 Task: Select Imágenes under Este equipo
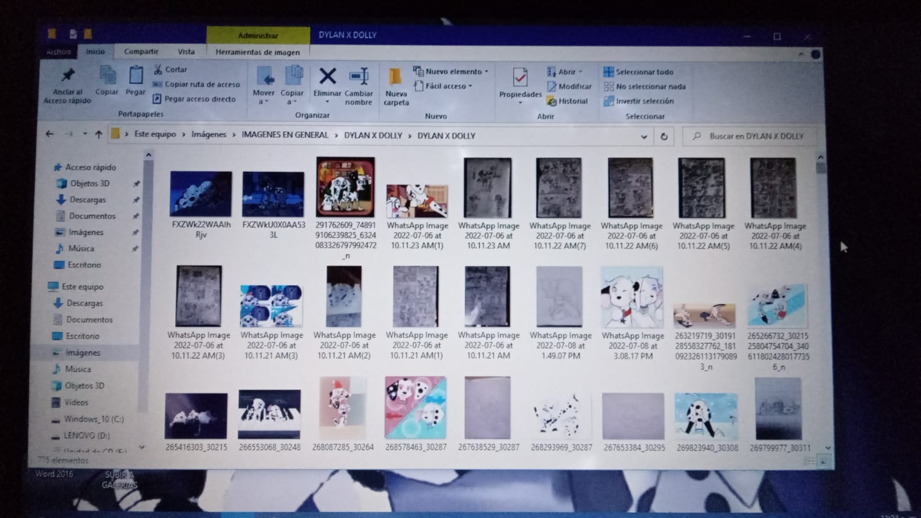click(x=75, y=353)
